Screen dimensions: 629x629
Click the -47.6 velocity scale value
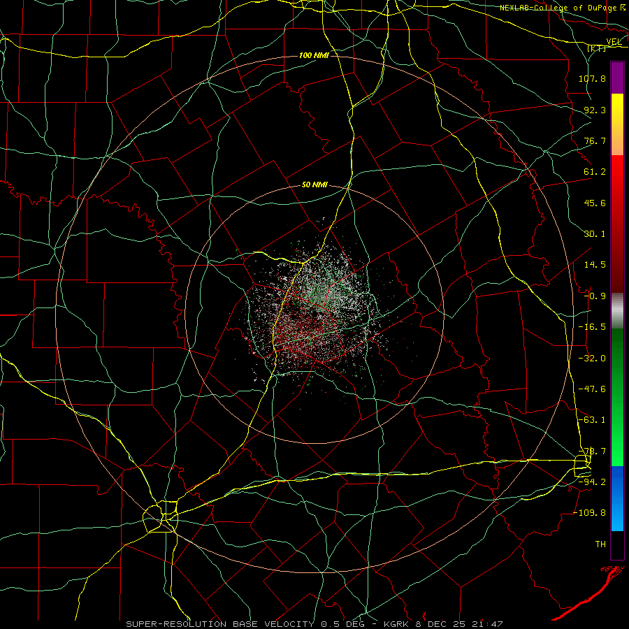[592, 389]
